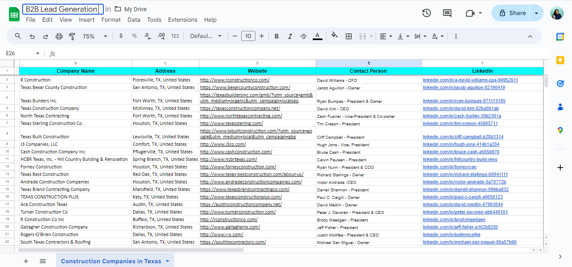Open the all sheets list
572x267 pixels.
[43, 261]
